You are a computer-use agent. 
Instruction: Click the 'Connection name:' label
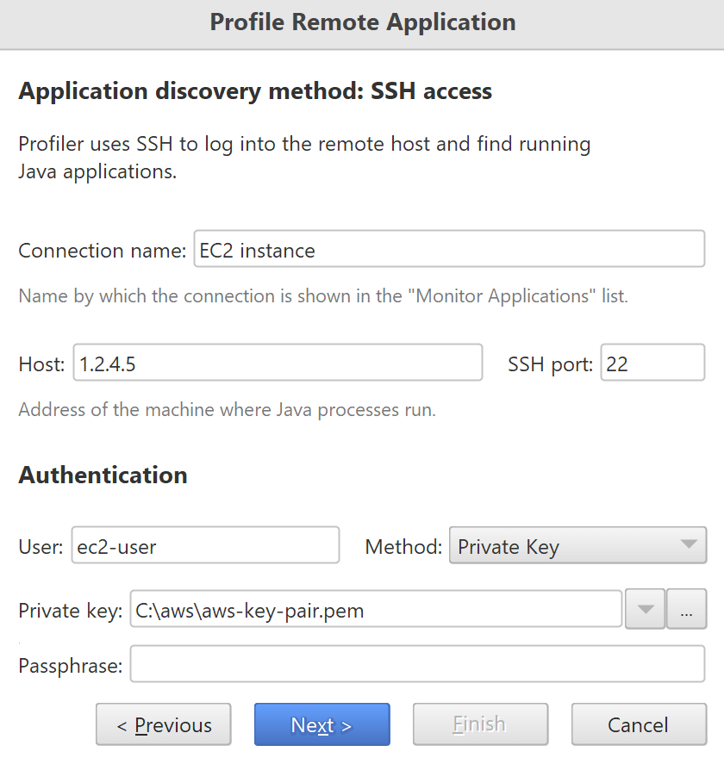(103, 251)
